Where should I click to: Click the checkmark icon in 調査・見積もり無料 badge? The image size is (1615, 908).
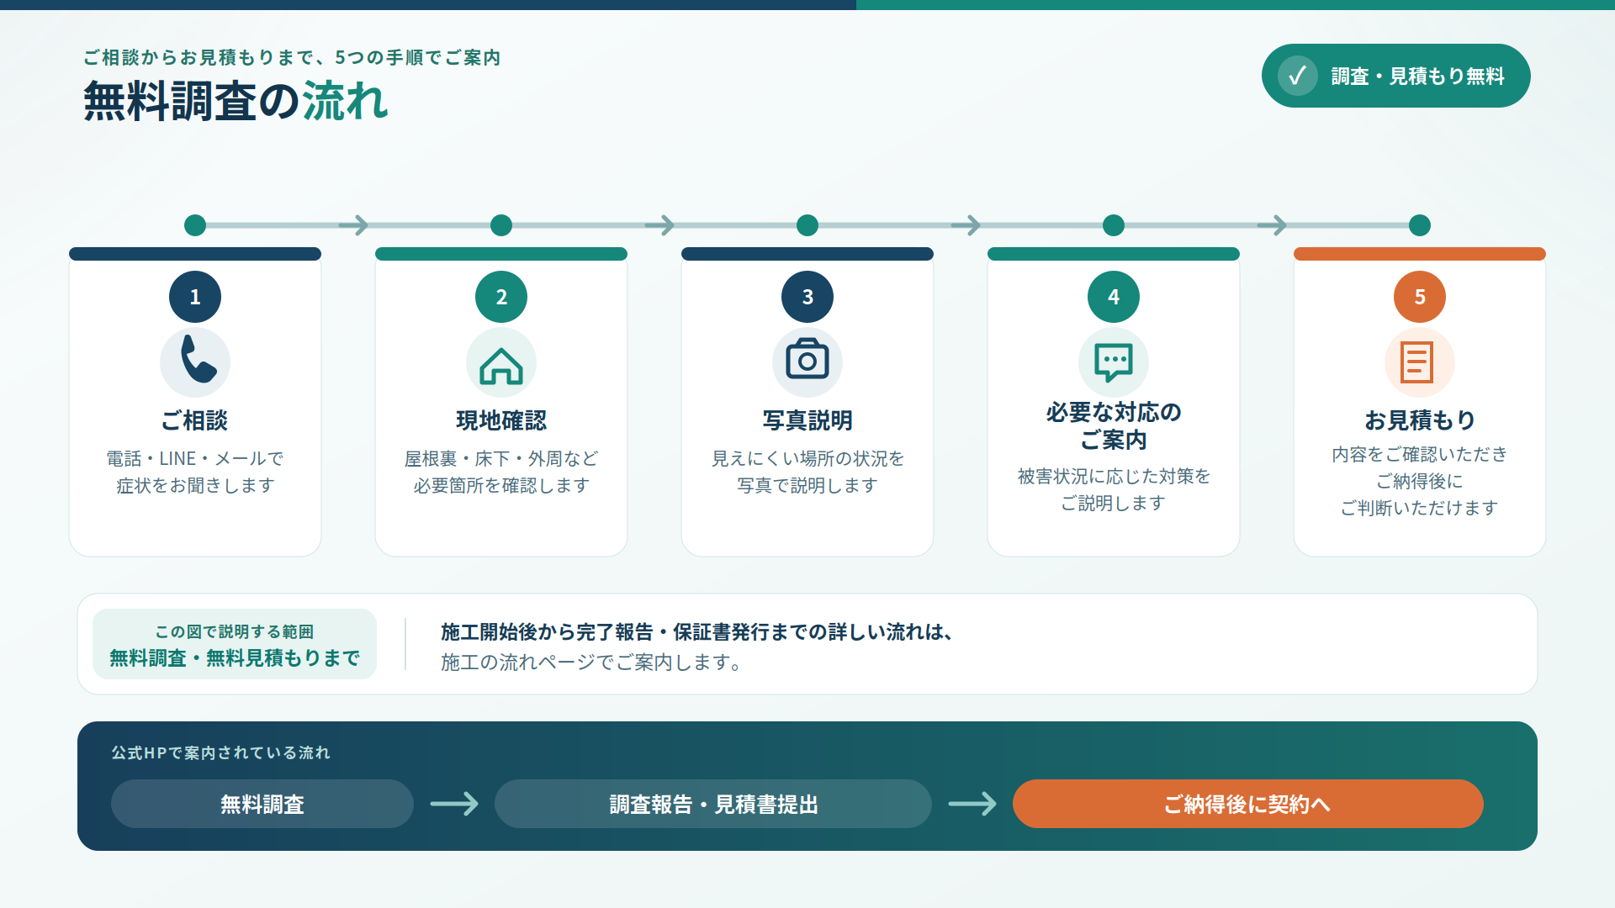click(1298, 76)
